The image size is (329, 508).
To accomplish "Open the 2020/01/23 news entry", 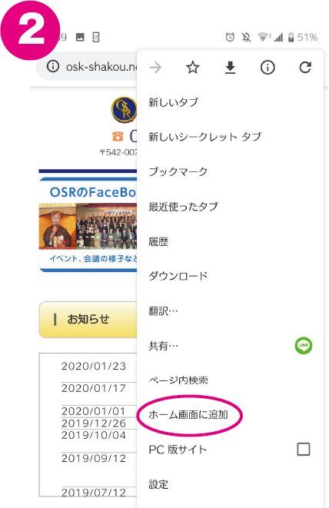I will coord(94,366).
